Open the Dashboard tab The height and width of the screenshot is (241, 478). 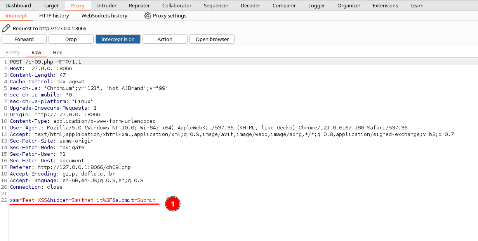point(18,6)
